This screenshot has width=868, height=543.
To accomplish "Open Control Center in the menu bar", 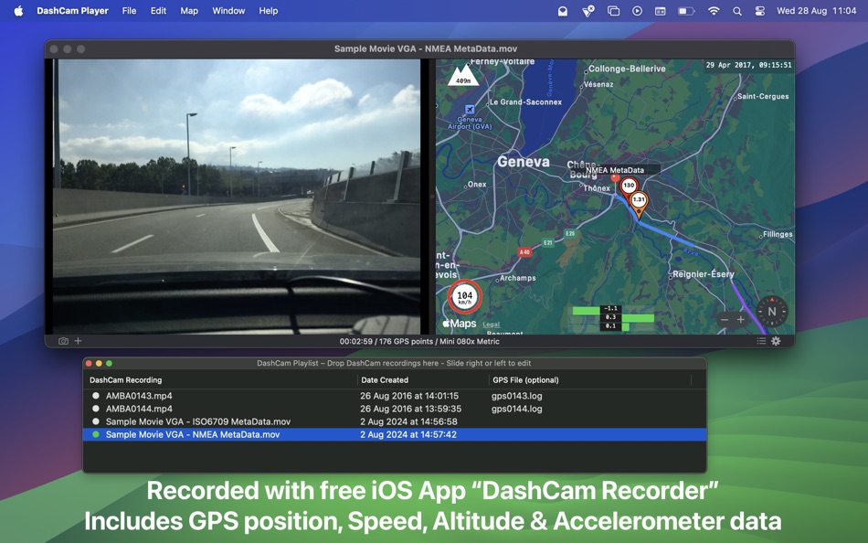I will coord(759,11).
